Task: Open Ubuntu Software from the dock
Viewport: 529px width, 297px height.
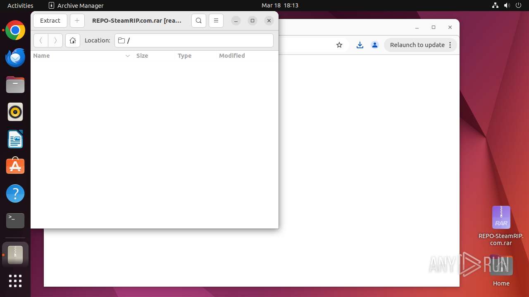Action: point(15,166)
